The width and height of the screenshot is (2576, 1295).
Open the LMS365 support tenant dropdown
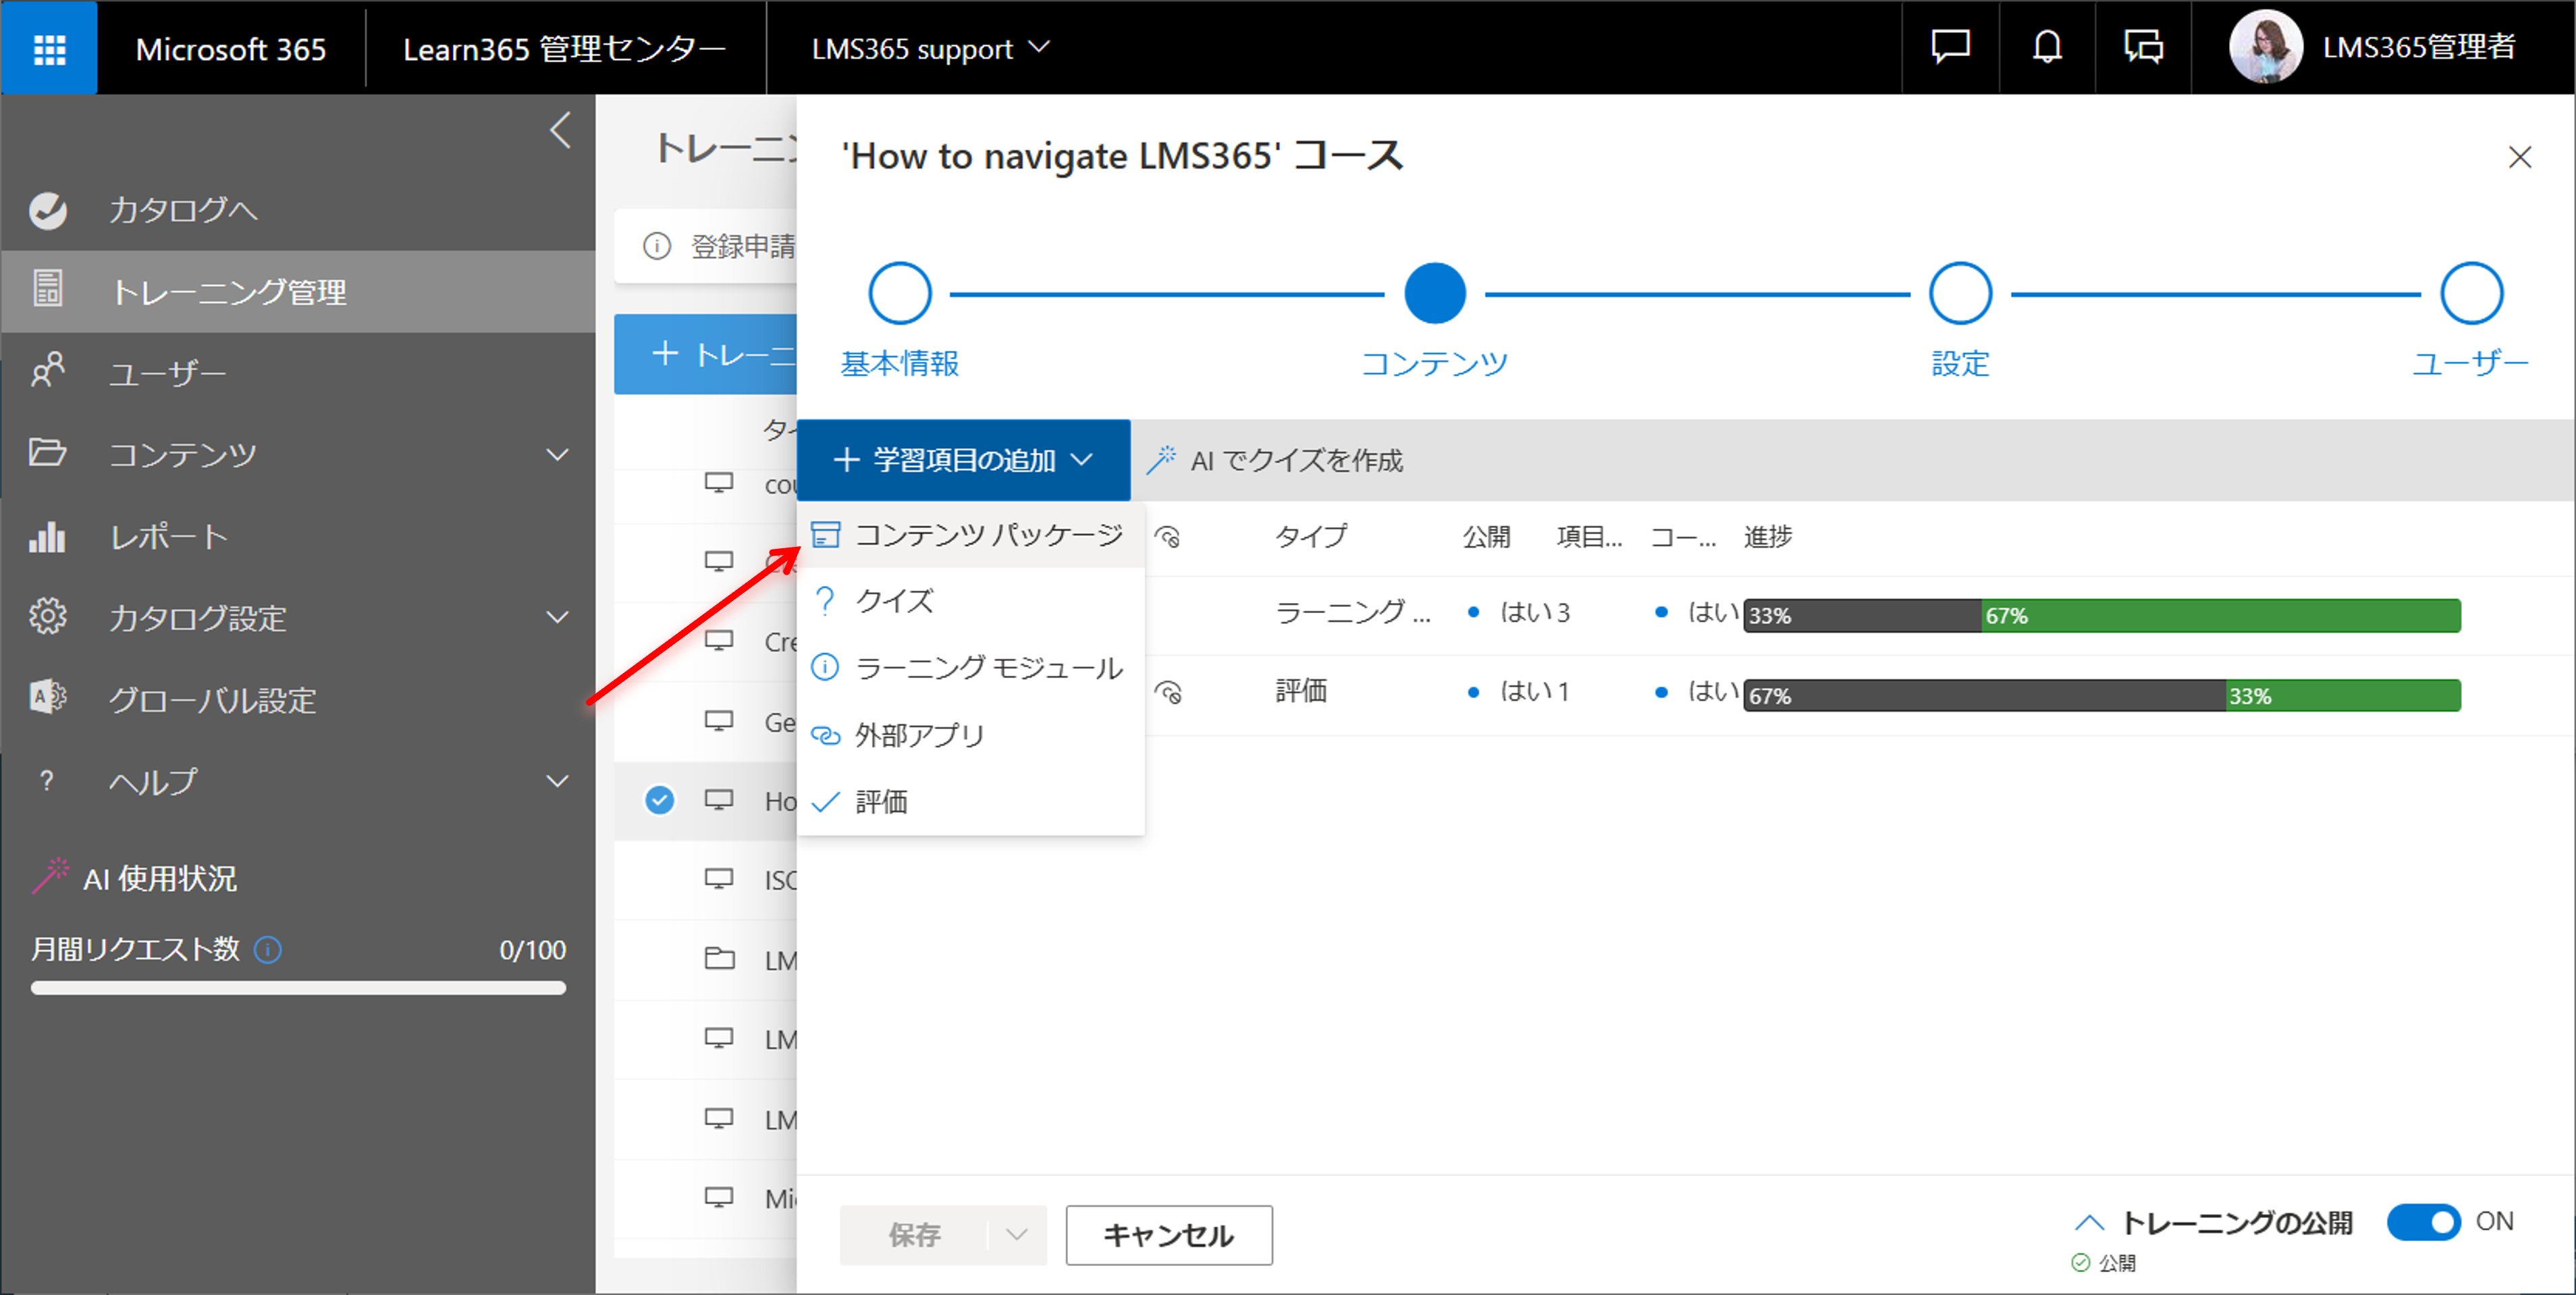[x=930, y=48]
